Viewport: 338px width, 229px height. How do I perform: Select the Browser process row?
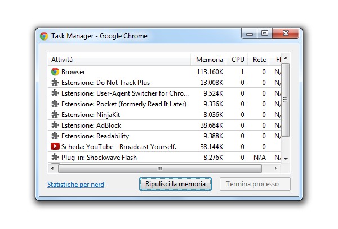tap(164, 71)
